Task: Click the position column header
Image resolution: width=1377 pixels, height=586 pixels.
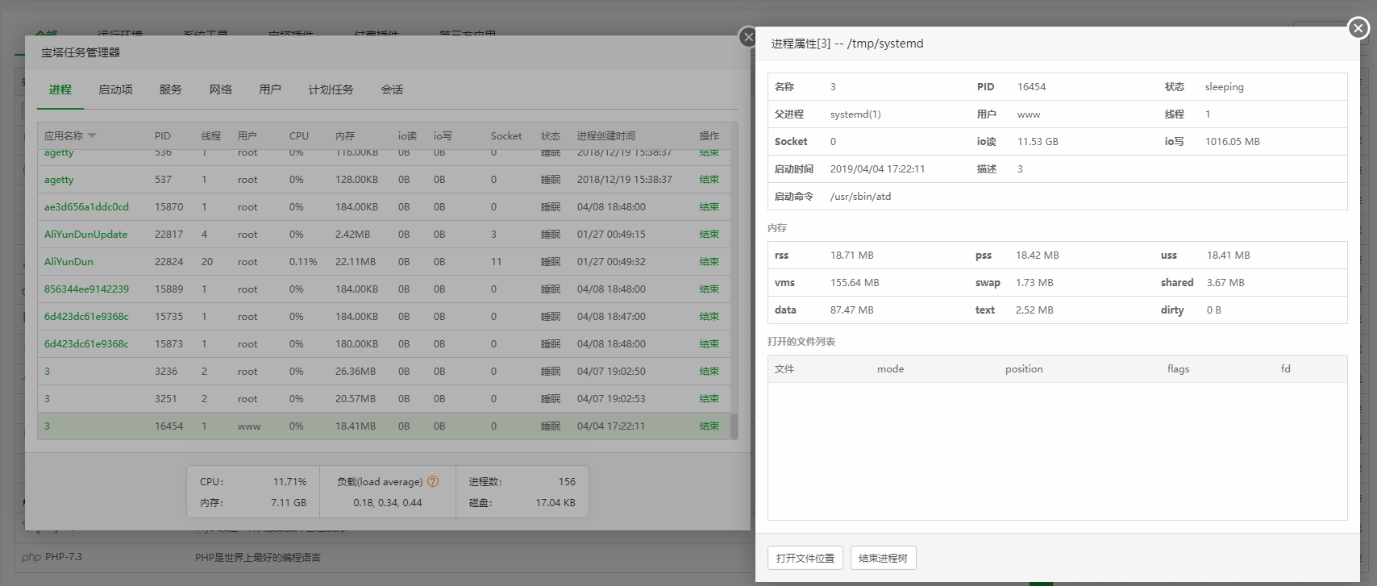Action: point(1024,368)
